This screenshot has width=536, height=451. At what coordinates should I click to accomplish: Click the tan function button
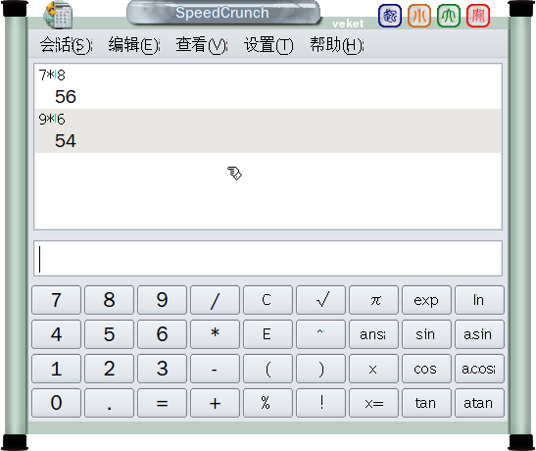tap(426, 403)
